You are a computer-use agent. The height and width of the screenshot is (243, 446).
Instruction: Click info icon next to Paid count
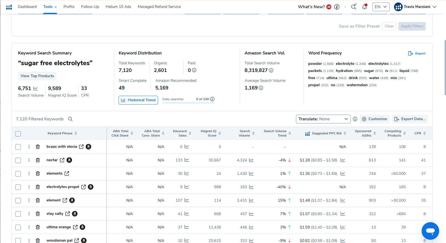(x=194, y=70)
